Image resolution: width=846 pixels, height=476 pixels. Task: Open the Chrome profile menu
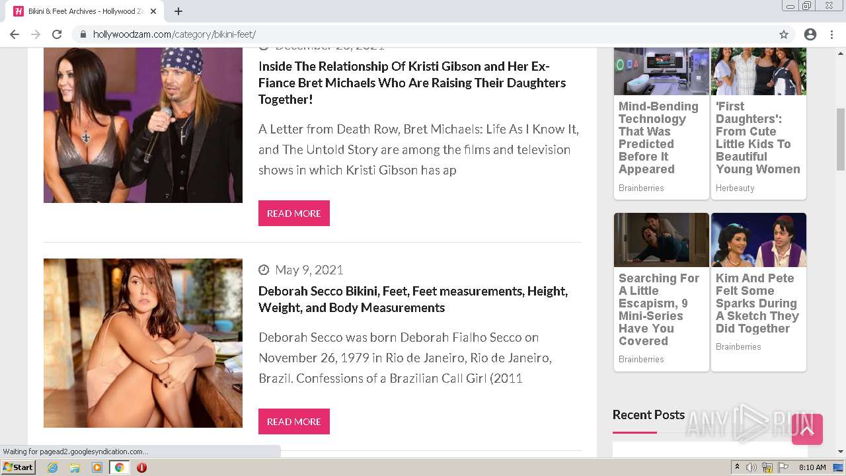click(810, 34)
